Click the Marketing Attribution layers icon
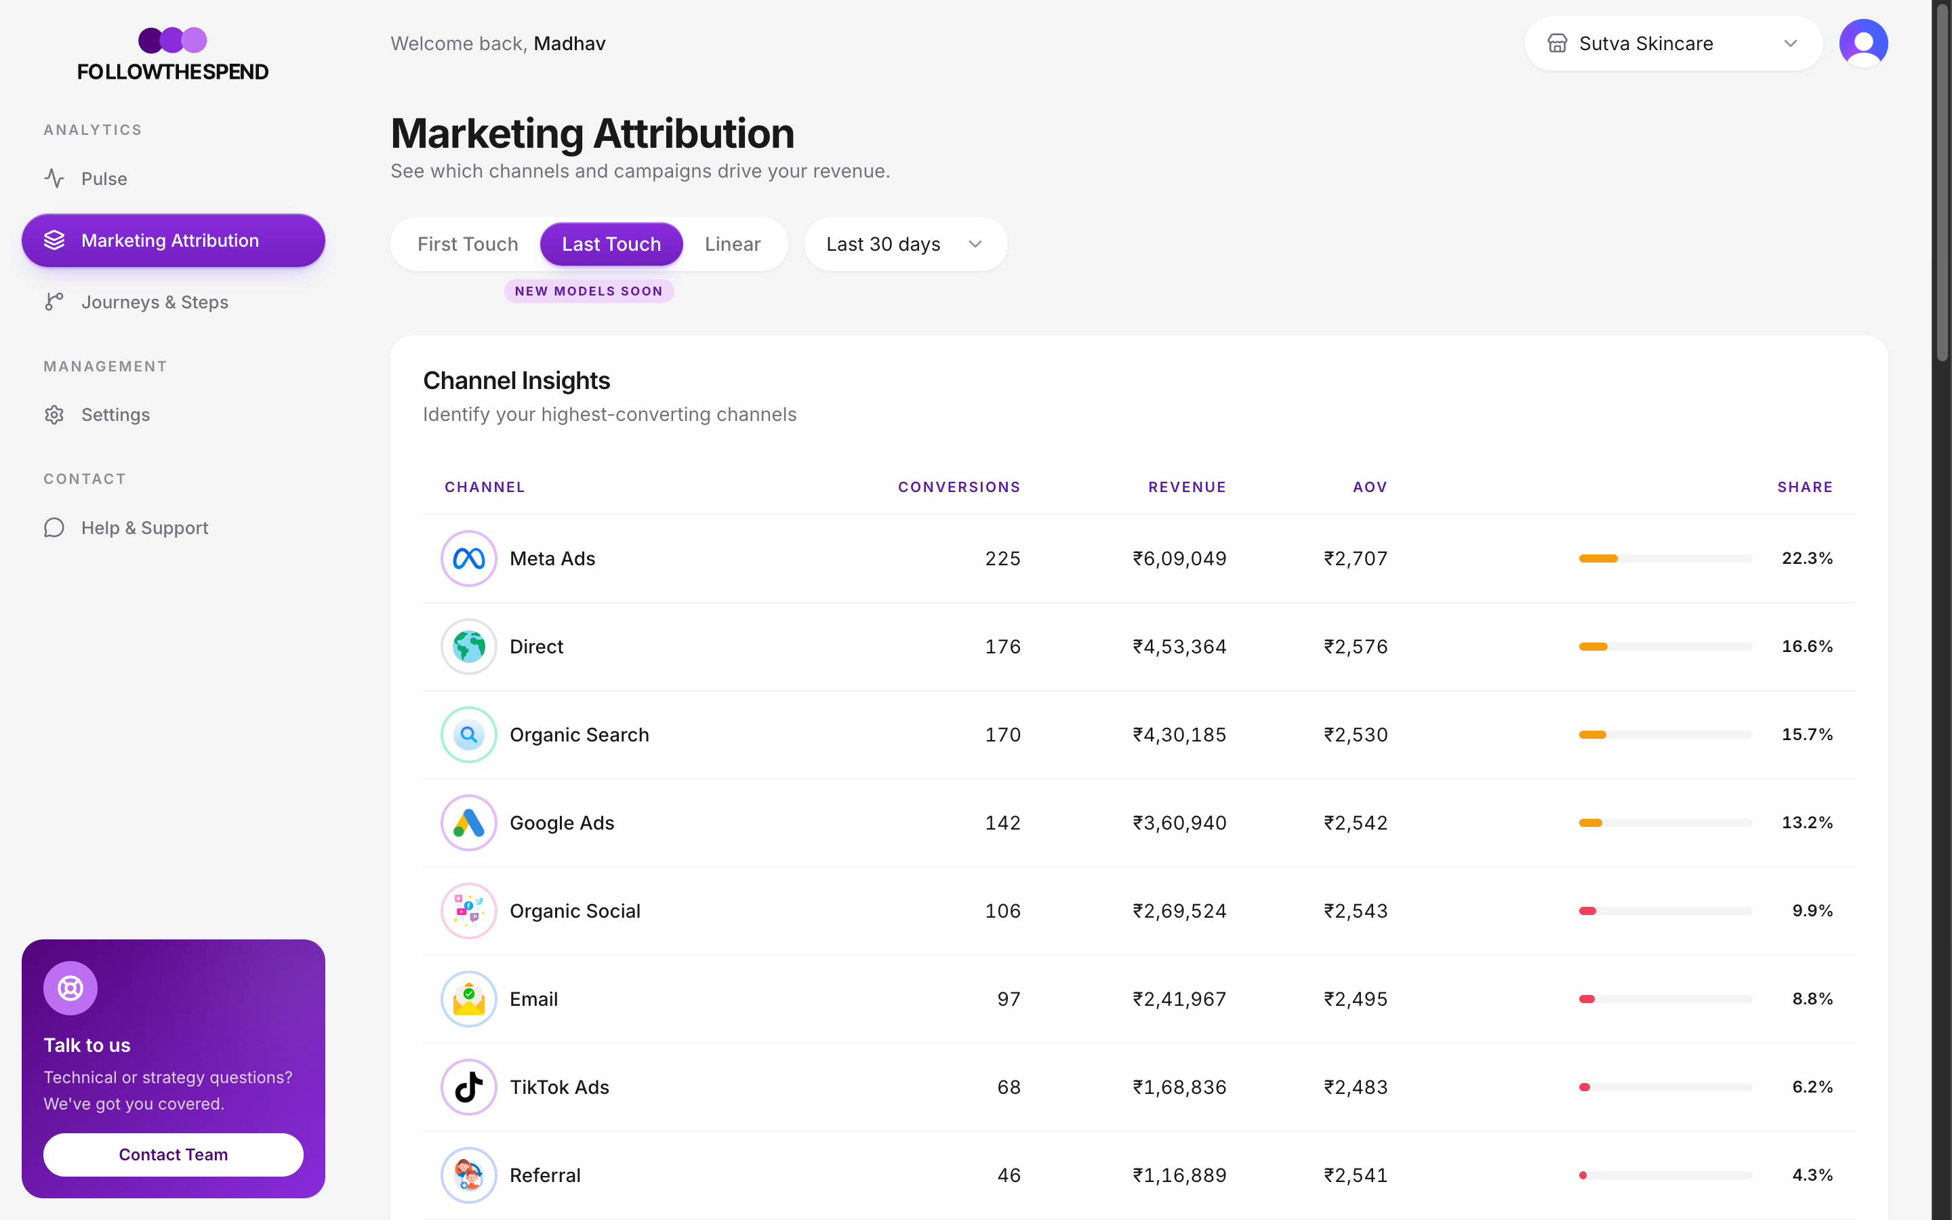The height and width of the screenshot is (1220, 1952). point(54,241)
